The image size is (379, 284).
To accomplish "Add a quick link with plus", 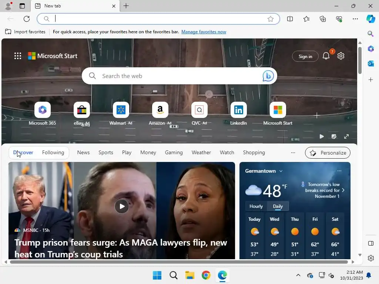I will [317, 115].
